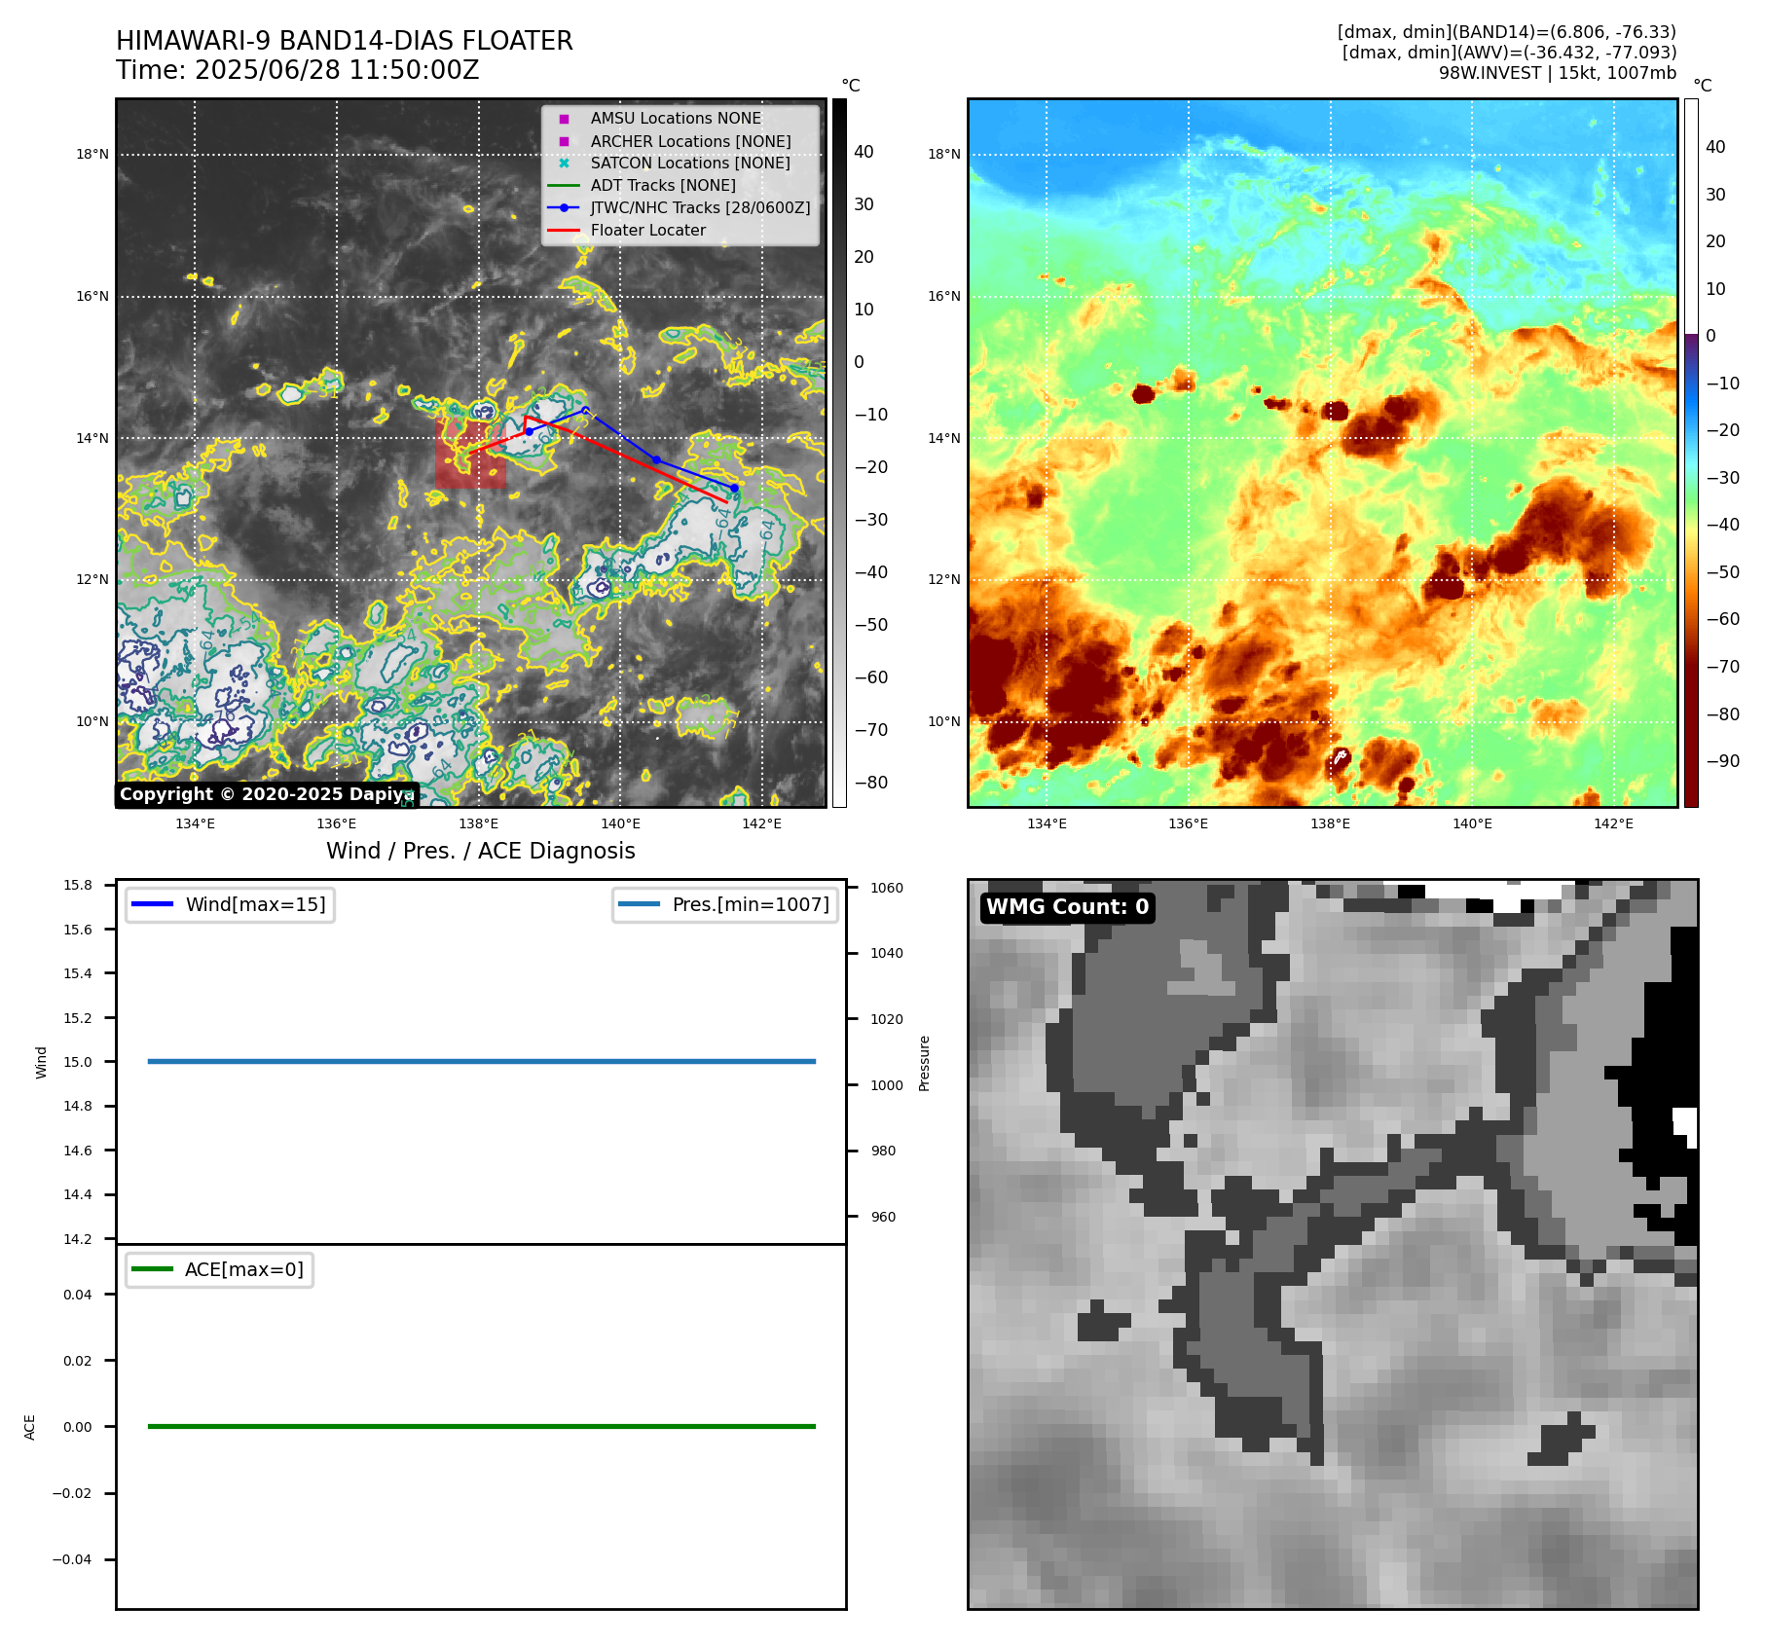Click the Copyright 2020-2025 Dapiya label
The height and width of the screenshot is (1645, 1765).
(x=267, y=794)
